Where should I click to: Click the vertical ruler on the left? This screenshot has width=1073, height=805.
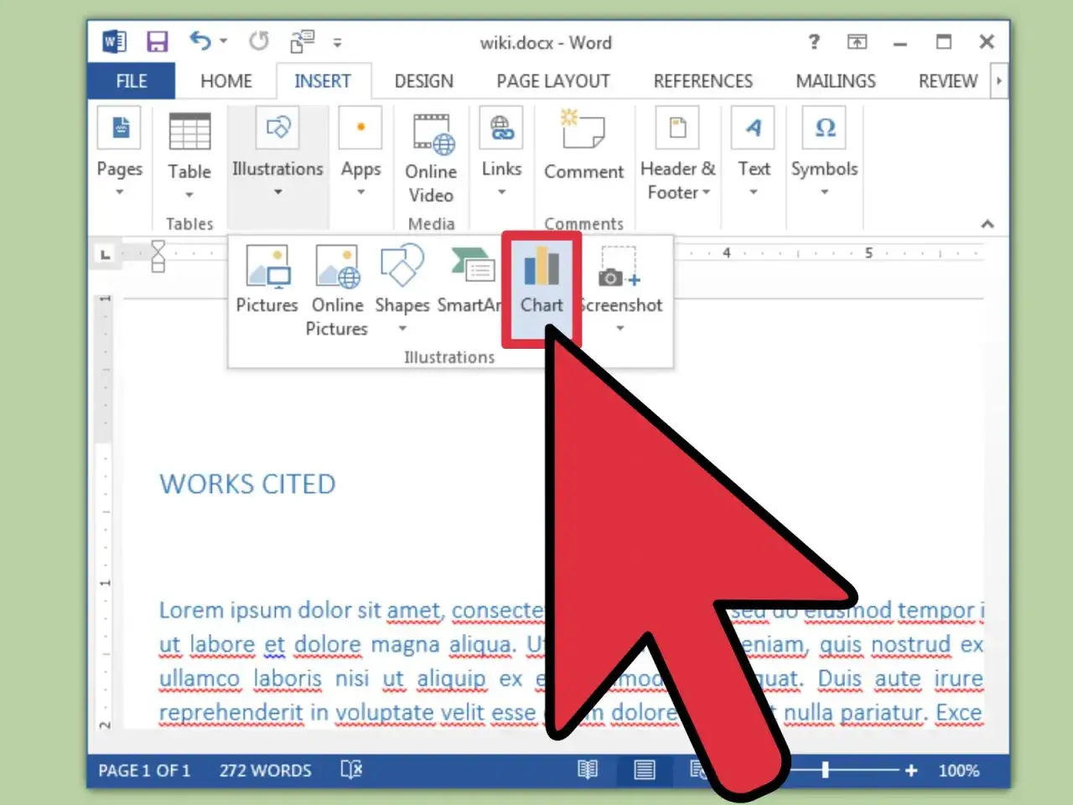click(x=105, y=512)
